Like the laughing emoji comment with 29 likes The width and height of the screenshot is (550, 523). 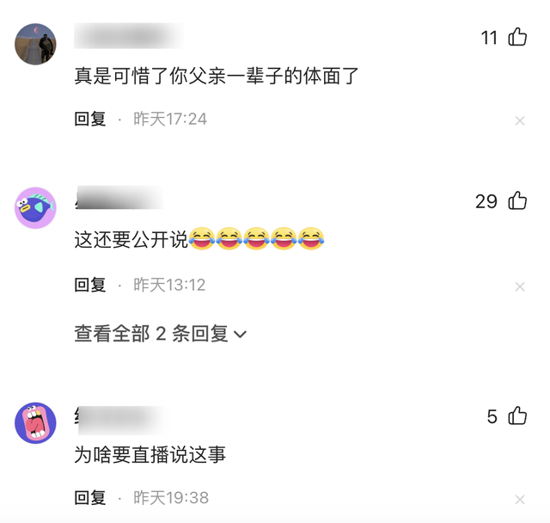pyautogui.click(x=517, y=200)
